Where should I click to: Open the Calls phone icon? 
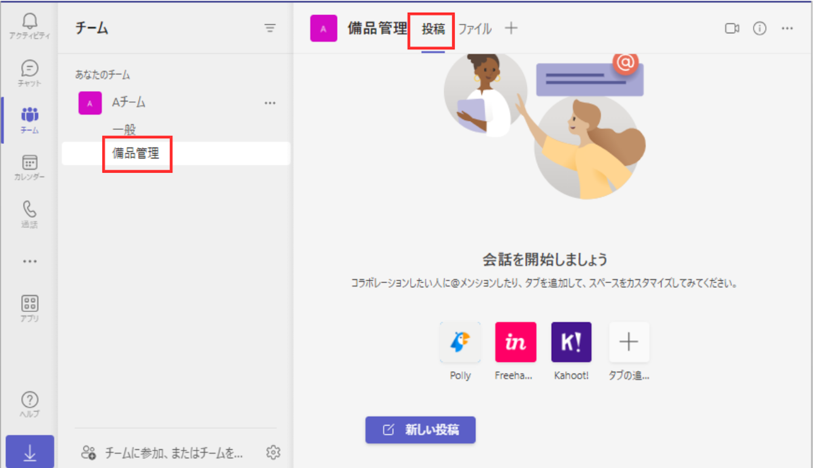coord(30,214)
